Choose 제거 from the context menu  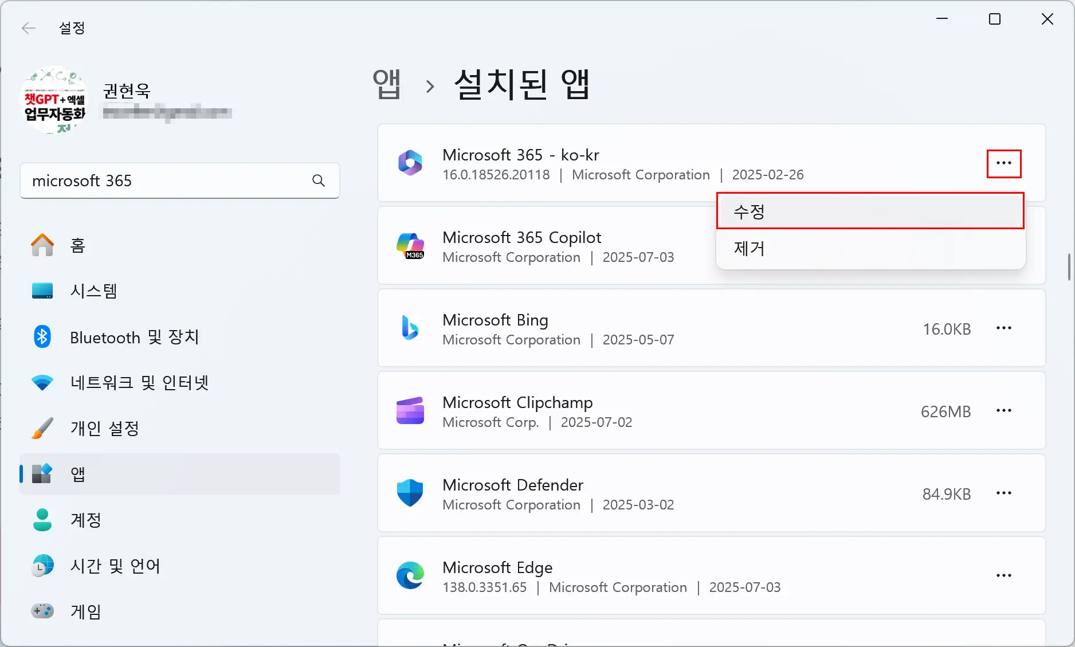click(x=870, y=248)
